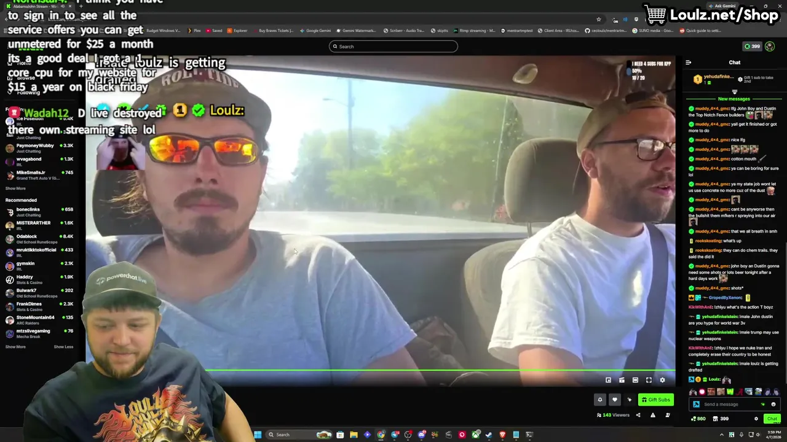Open FrankDimes recommended channel

39,306
